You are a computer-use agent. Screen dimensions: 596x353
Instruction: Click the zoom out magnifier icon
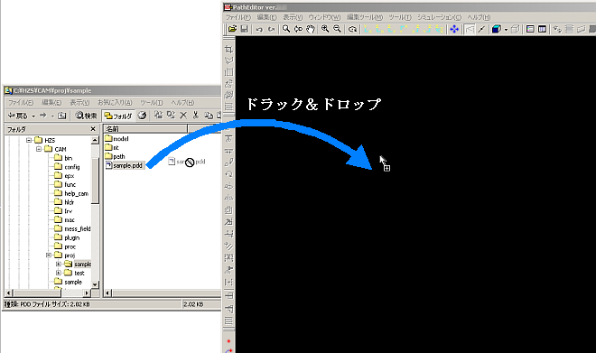pyautogui.click(x=337, y=29)
